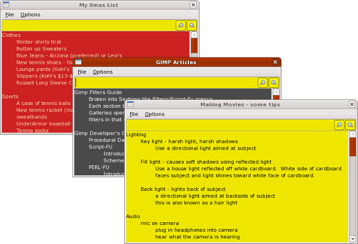Click right magnifier icon in My Xmas List

point(192,25)
